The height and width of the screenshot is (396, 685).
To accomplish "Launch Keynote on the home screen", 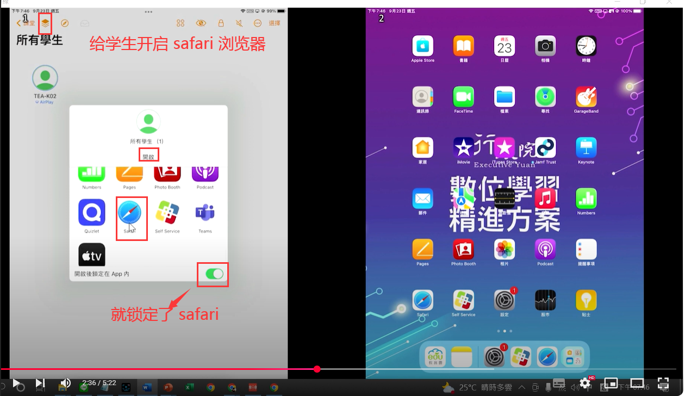I will click(586, 147).
